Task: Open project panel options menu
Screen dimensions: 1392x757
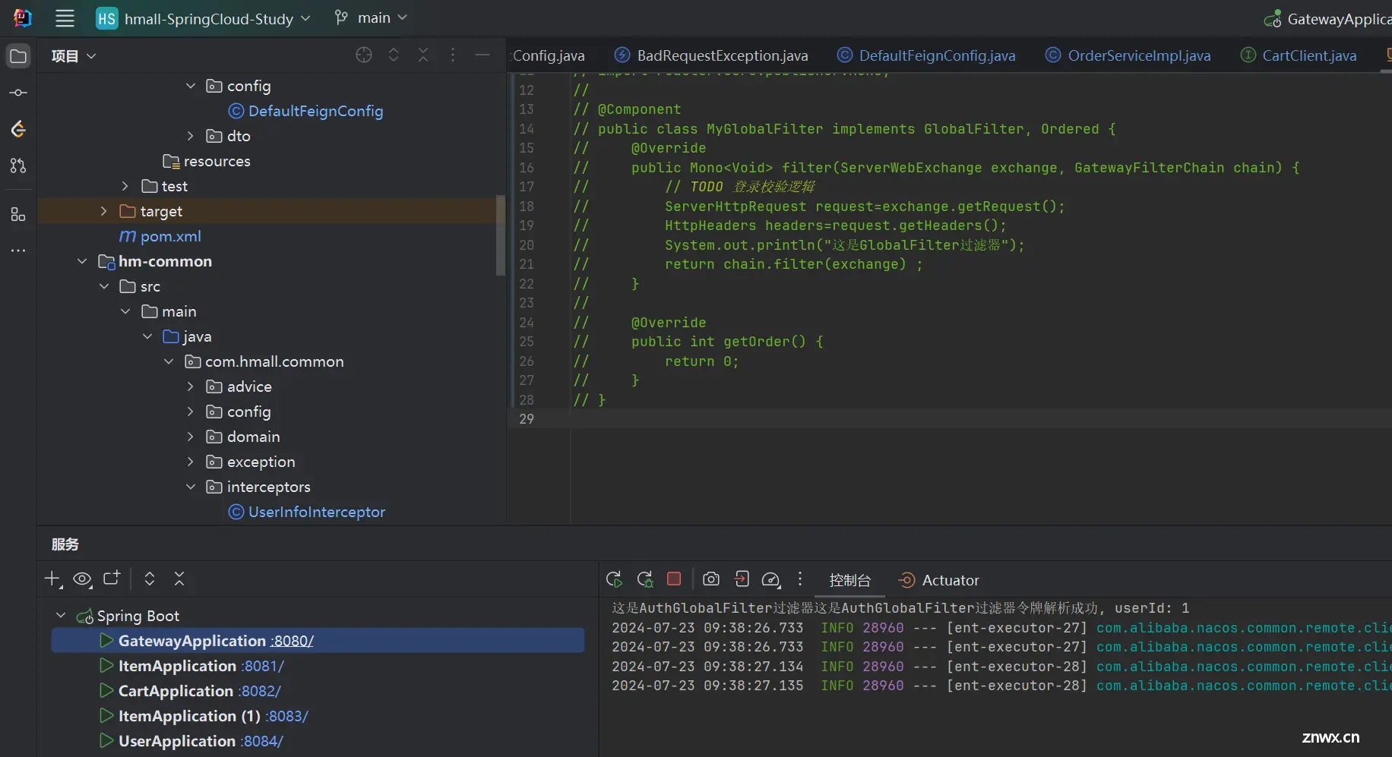Action: click(453, 55)
